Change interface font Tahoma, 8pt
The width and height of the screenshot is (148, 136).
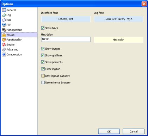pyautogui.click(x=66, y=19)
